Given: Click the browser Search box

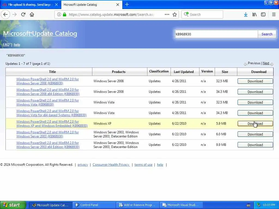Looking at the screenshot, I should click(202, 14).
